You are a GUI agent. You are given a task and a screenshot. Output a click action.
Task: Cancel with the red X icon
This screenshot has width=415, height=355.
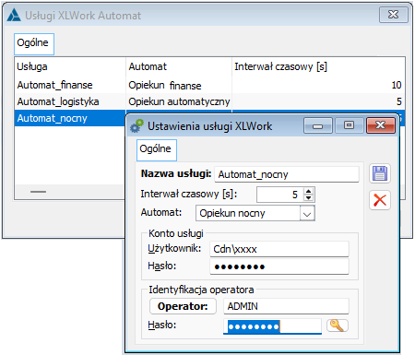point(380,200)
